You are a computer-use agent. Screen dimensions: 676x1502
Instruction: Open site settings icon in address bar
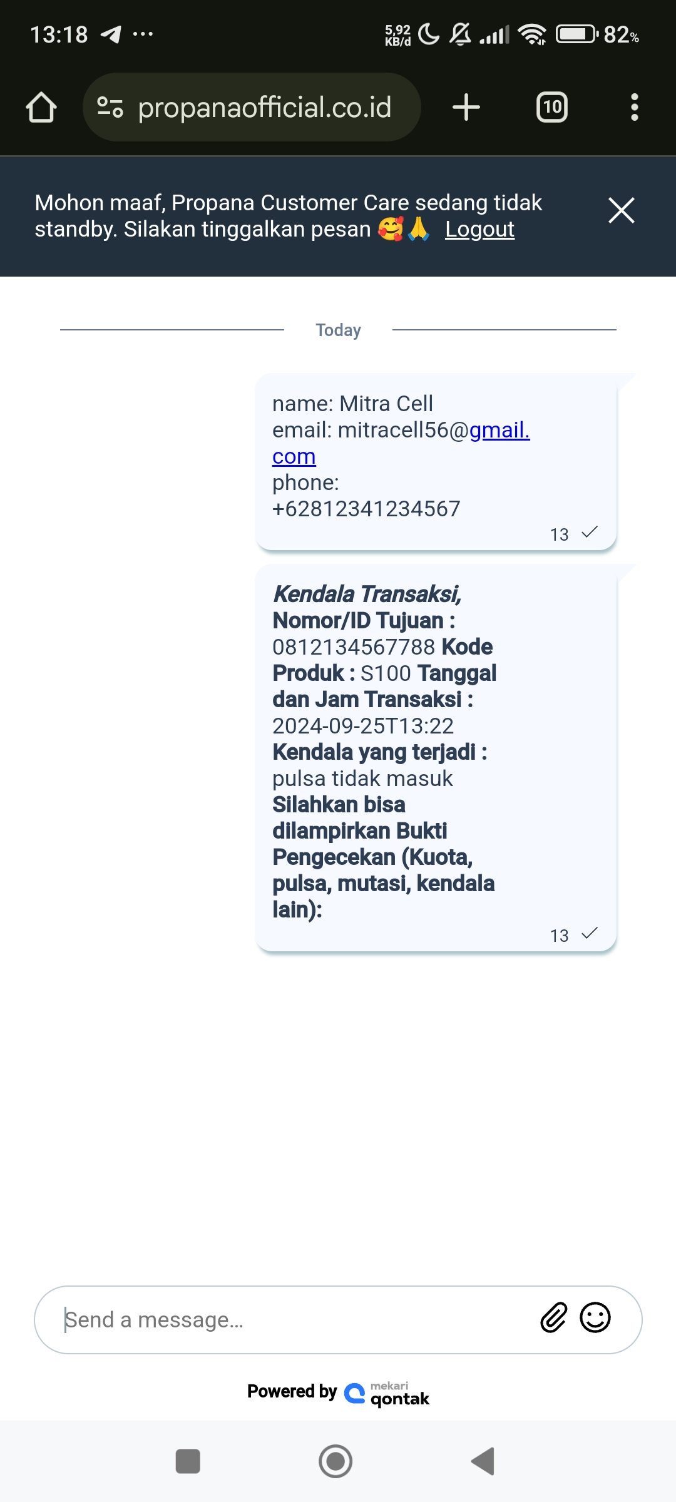pyautogui.click(x=110, y=107)
